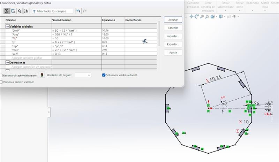The image size is (279, 162).
Task: Click the side panel collapse handle
Action: pyautogui.click(x=49, y=112)
